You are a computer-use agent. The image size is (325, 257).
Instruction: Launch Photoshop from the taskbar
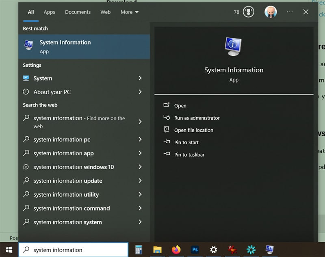pyautogui.click(x=195, y=250)
